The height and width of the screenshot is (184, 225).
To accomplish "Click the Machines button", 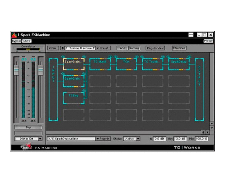I will pos(179,48).
